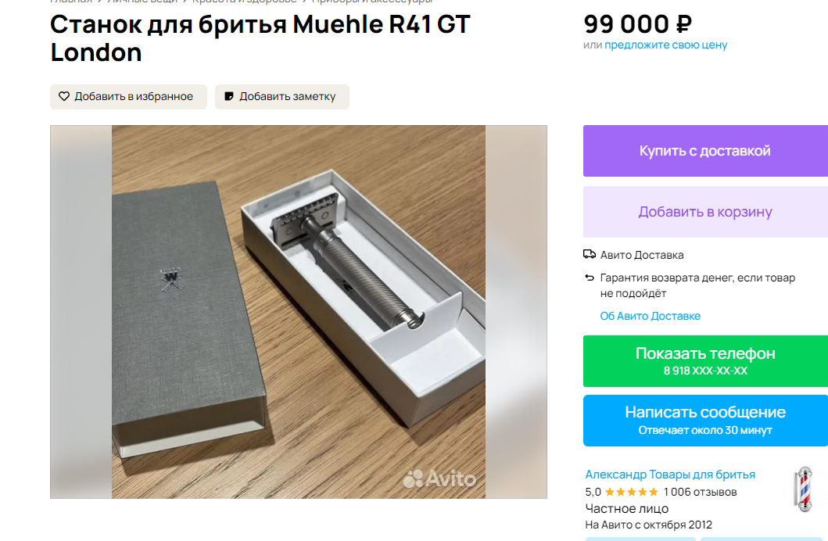Reveal the number with Показать телефон
The width and height of the screenshot is (828, 541).
705,361
